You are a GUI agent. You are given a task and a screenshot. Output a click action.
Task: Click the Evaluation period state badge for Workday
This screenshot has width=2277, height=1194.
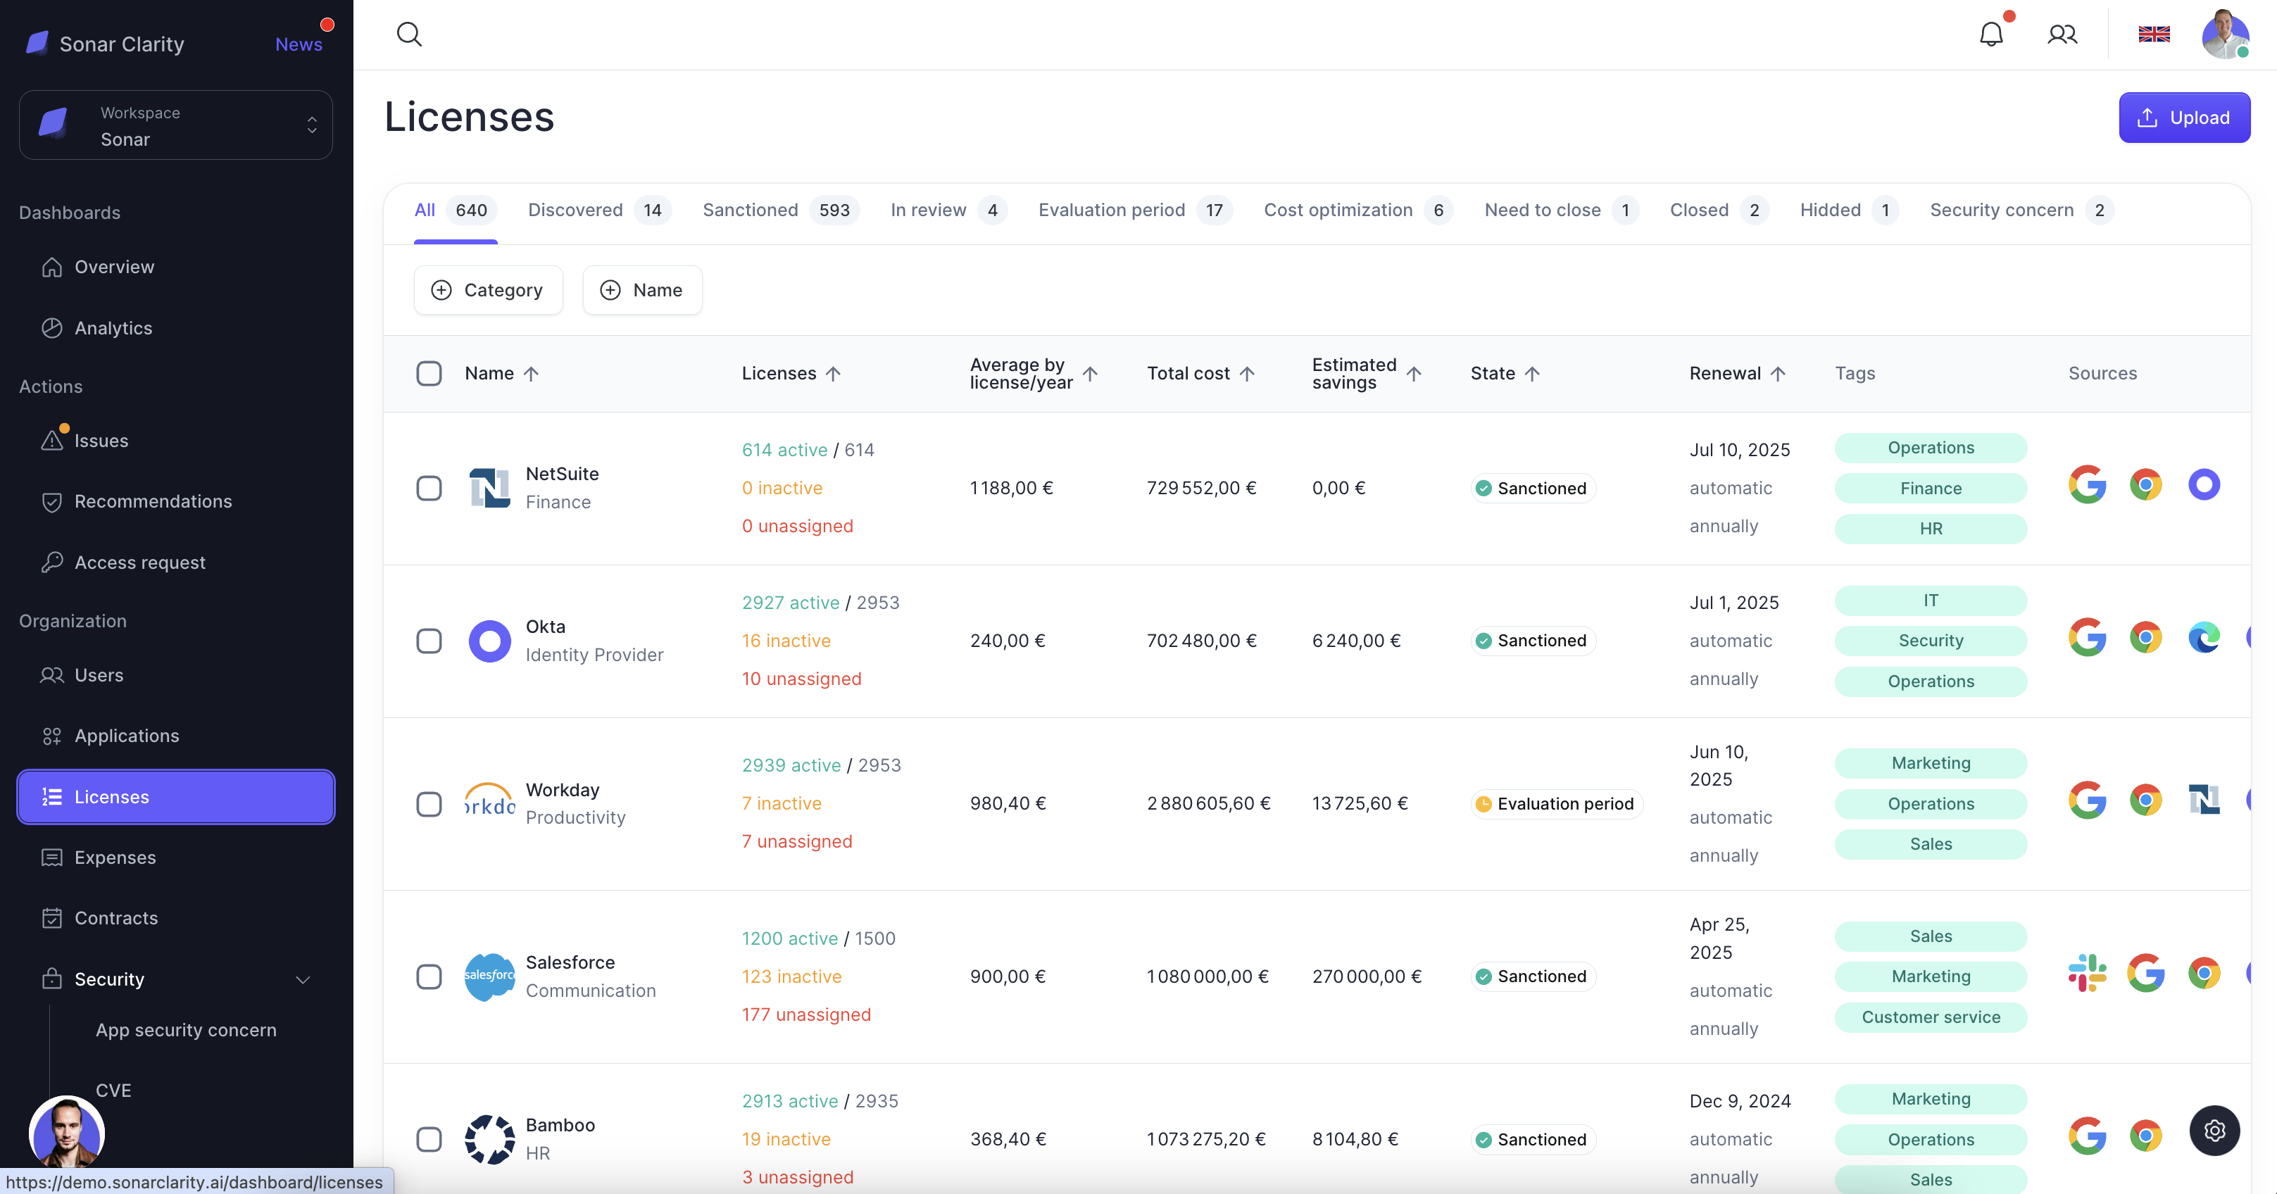pyautogui.click(x=1556, y=803)
